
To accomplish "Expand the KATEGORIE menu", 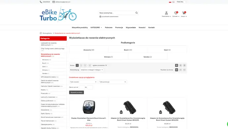I will tap(96, 27).
